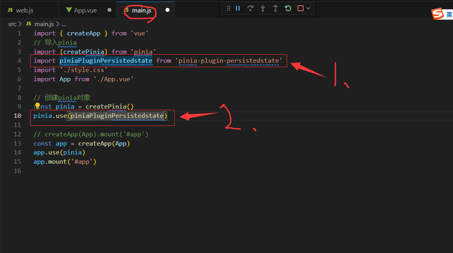Click piniaPluginPersistedstate identifier on line 4
This screenshot has height=253, width=453.
(106, 61)
